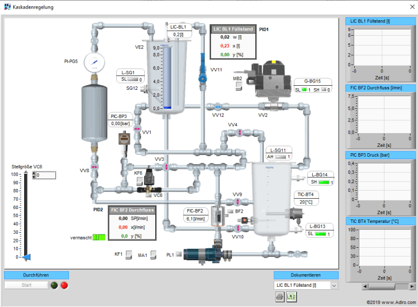Click the Stellgröße VC6 increment stepper arrow

tap(33, 173)
